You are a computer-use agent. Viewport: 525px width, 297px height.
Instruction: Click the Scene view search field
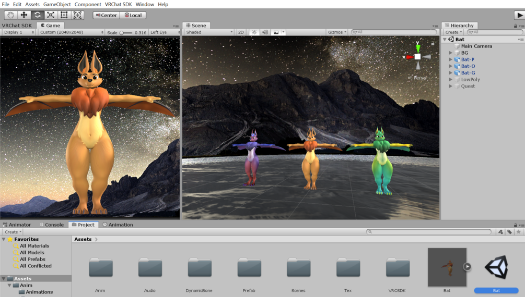click(x=394, y=32)
